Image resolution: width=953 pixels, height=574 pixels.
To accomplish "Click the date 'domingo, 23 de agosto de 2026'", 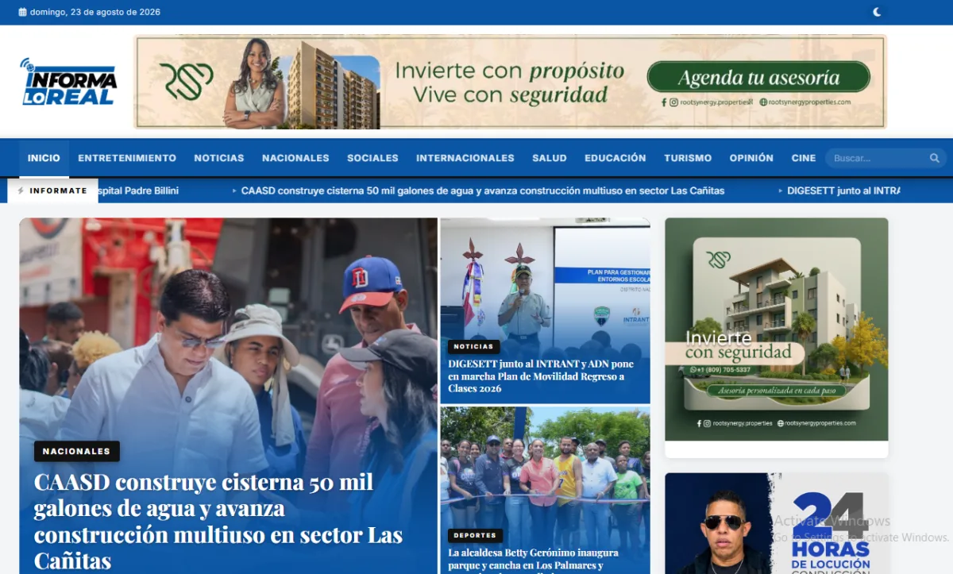I will (x=95, y=12).
